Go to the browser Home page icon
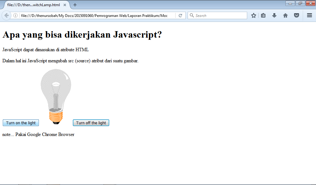The width and height of the screenshot is (316, 185). coord(285,15)
